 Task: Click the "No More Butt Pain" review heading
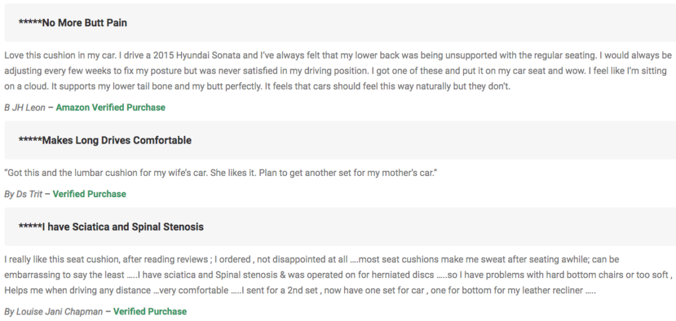pos(84,23)
